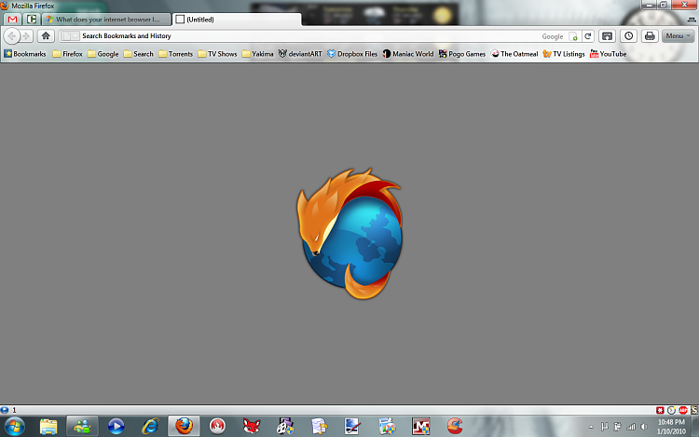Open the monitor-with-pen taskbar icon

353,427
